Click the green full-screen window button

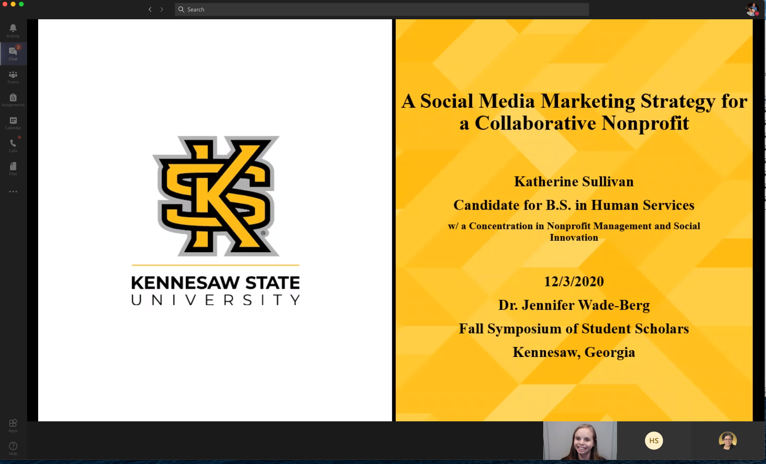tap(21, 4)
